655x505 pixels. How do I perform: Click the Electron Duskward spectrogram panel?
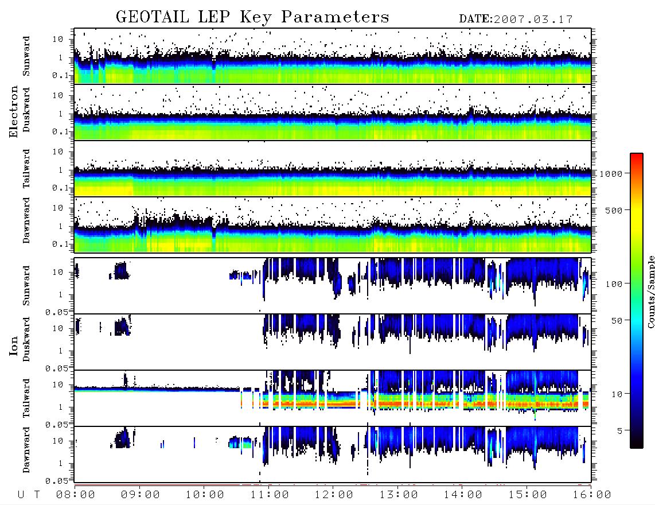(x=333, y=112)
